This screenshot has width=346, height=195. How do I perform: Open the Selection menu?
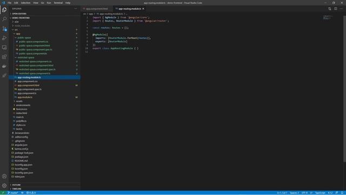pos(25,3)
